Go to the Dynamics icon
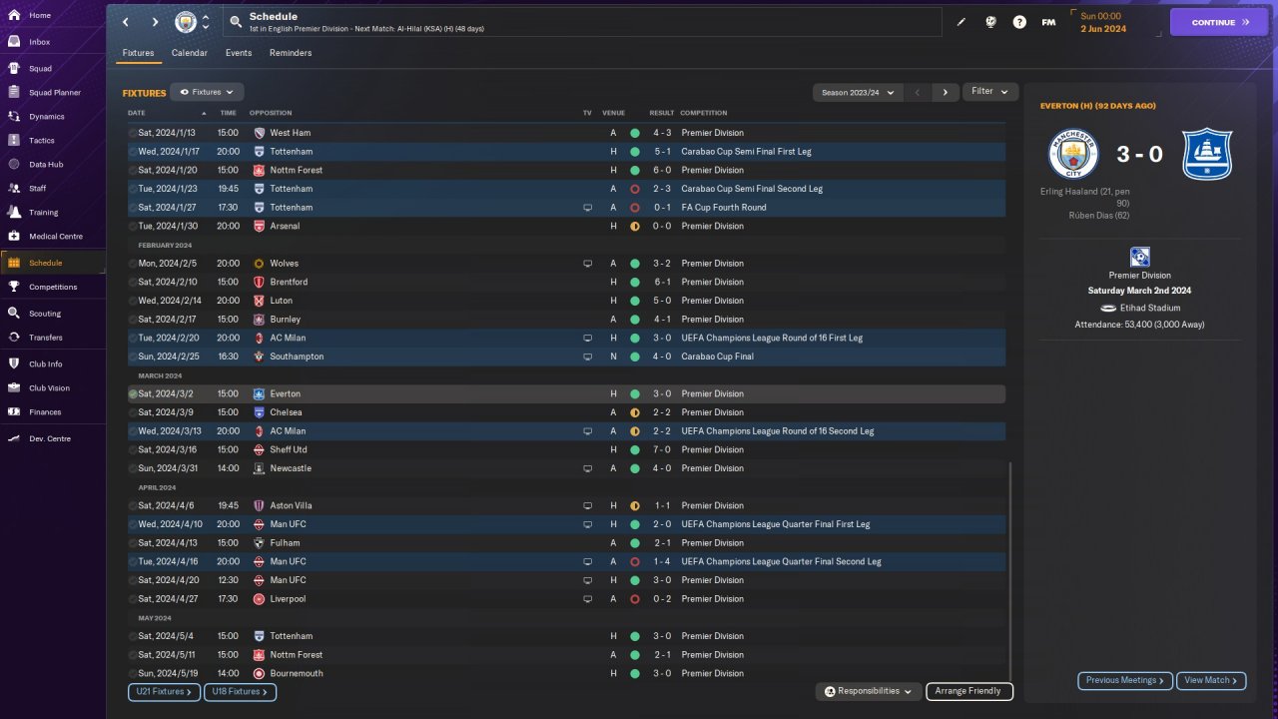Image resolution: width=1278 pixels, height=719 pixels. tap(14, 117)
